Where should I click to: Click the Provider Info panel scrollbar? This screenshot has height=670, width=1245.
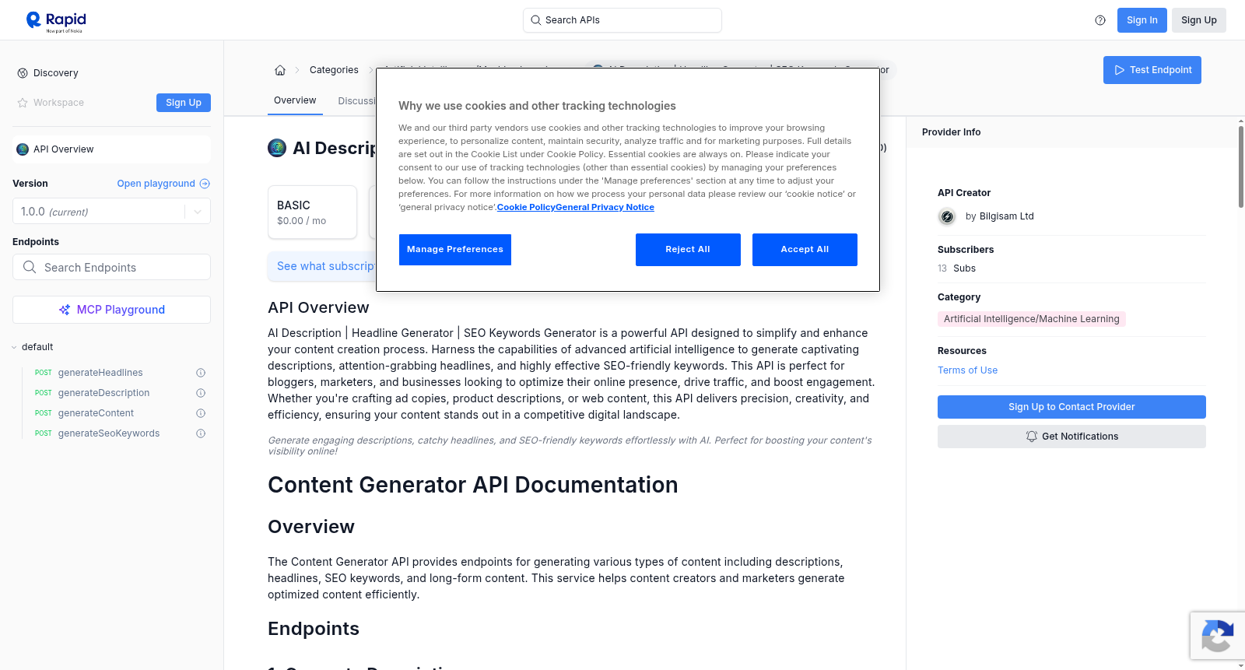[x=1241, y=167]
